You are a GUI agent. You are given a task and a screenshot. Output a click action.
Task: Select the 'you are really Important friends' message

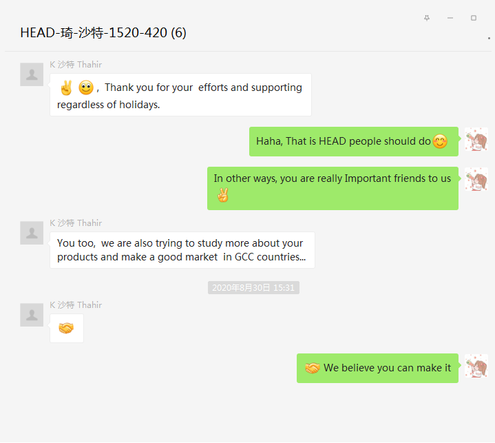333,187
